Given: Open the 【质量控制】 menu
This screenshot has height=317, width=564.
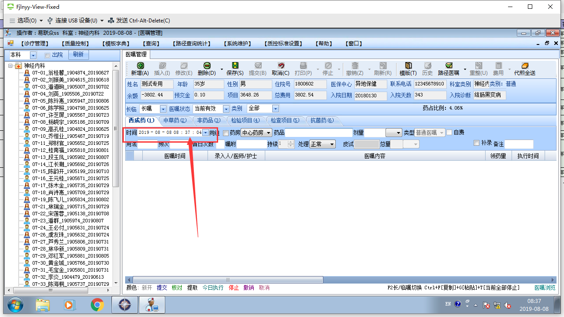Looking at the screenshot, I should (75, 44).
